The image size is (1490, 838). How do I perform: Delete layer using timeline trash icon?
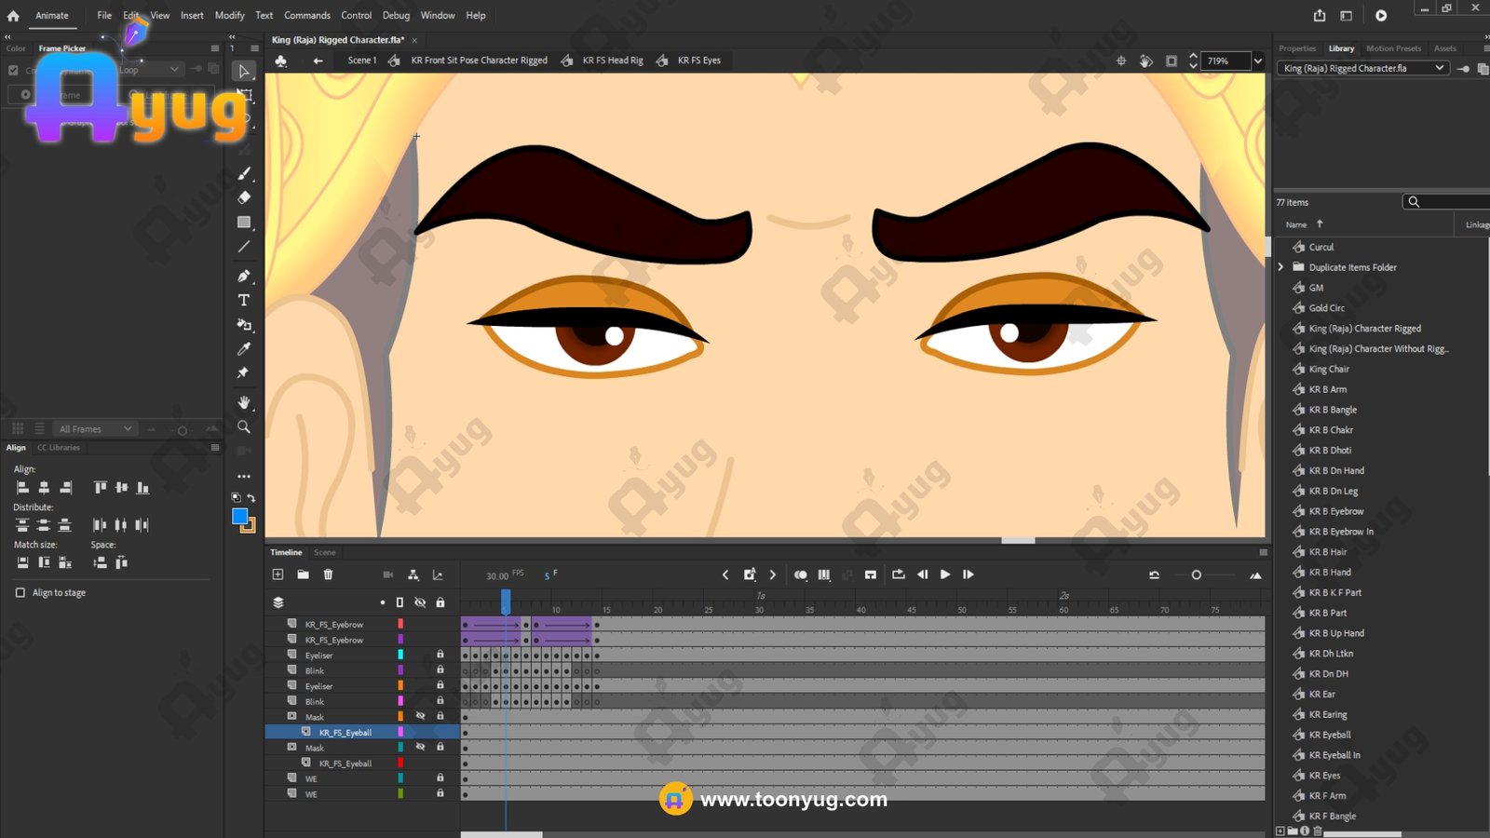point(328,574)
